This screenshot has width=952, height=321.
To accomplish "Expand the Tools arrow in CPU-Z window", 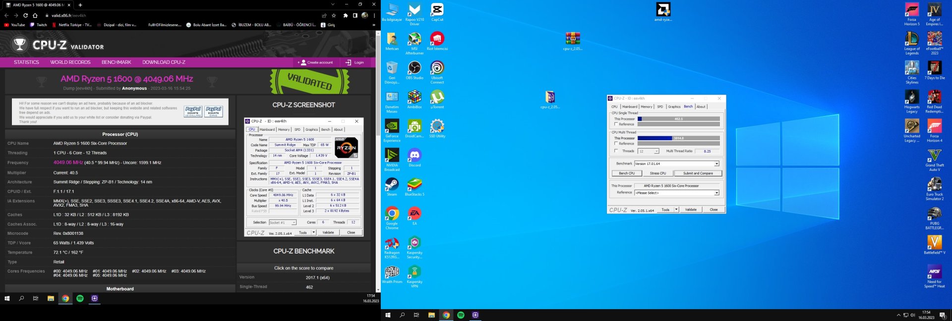I will click(676, 210).
